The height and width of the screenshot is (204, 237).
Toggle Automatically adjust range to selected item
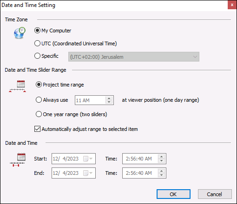(86, 129)
